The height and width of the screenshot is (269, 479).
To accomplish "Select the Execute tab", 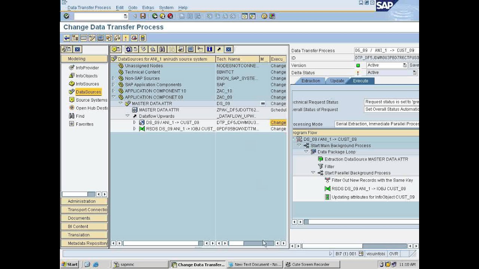I will point(360,81).
